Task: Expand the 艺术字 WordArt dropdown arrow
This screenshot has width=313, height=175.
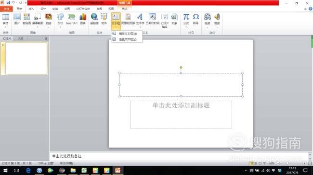Action: tap(140, 27)
